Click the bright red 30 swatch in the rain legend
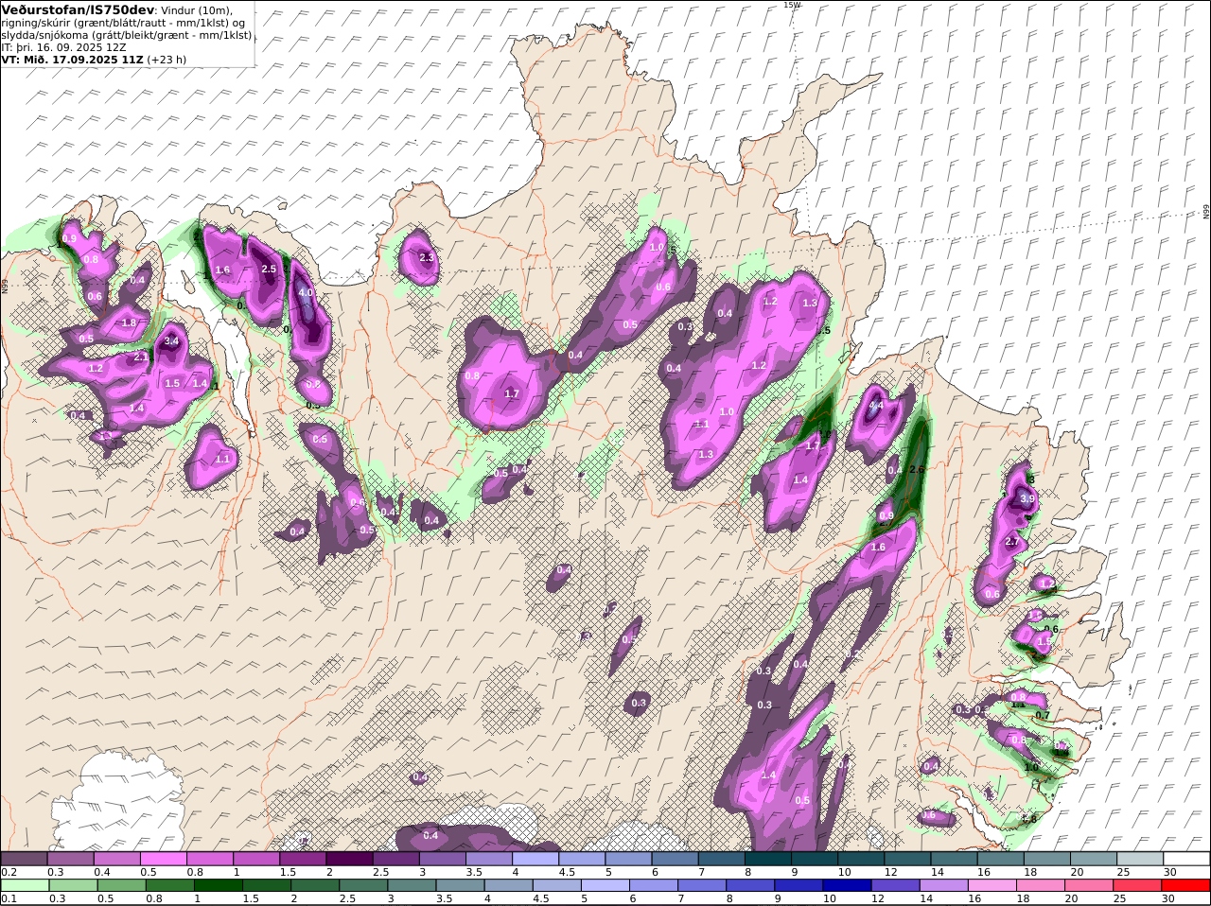This screenshot has width=1211, height=906. click(x=1185, y=886)
